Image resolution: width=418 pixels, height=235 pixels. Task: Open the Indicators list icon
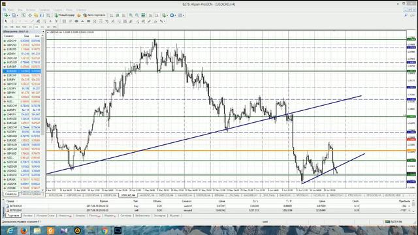[x=164, y=15]
